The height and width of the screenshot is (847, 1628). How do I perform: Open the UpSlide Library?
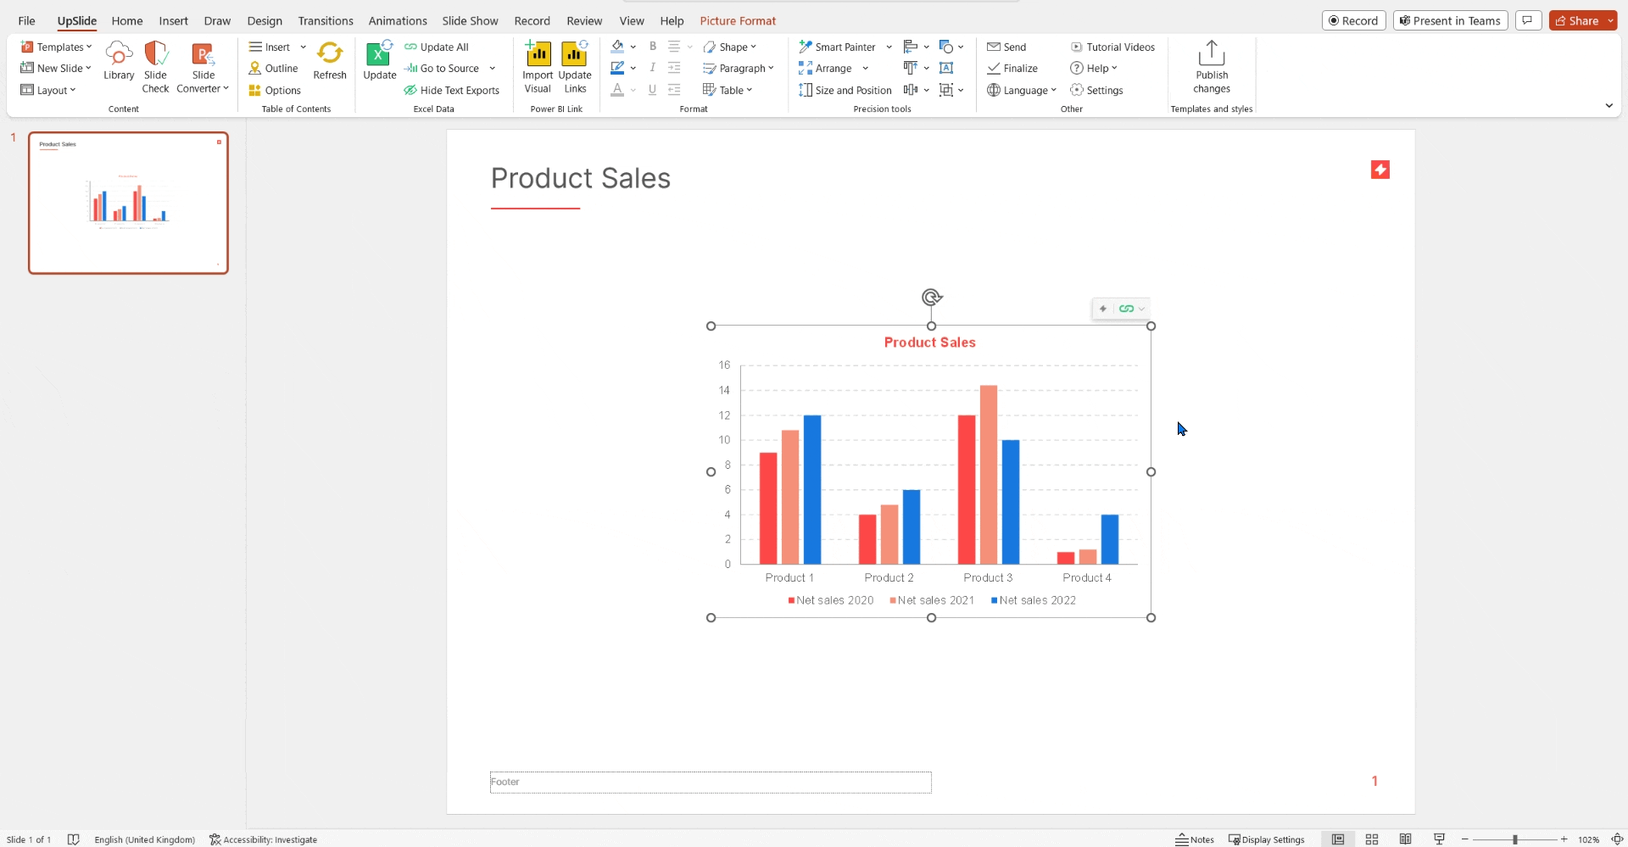pos(118,64)
